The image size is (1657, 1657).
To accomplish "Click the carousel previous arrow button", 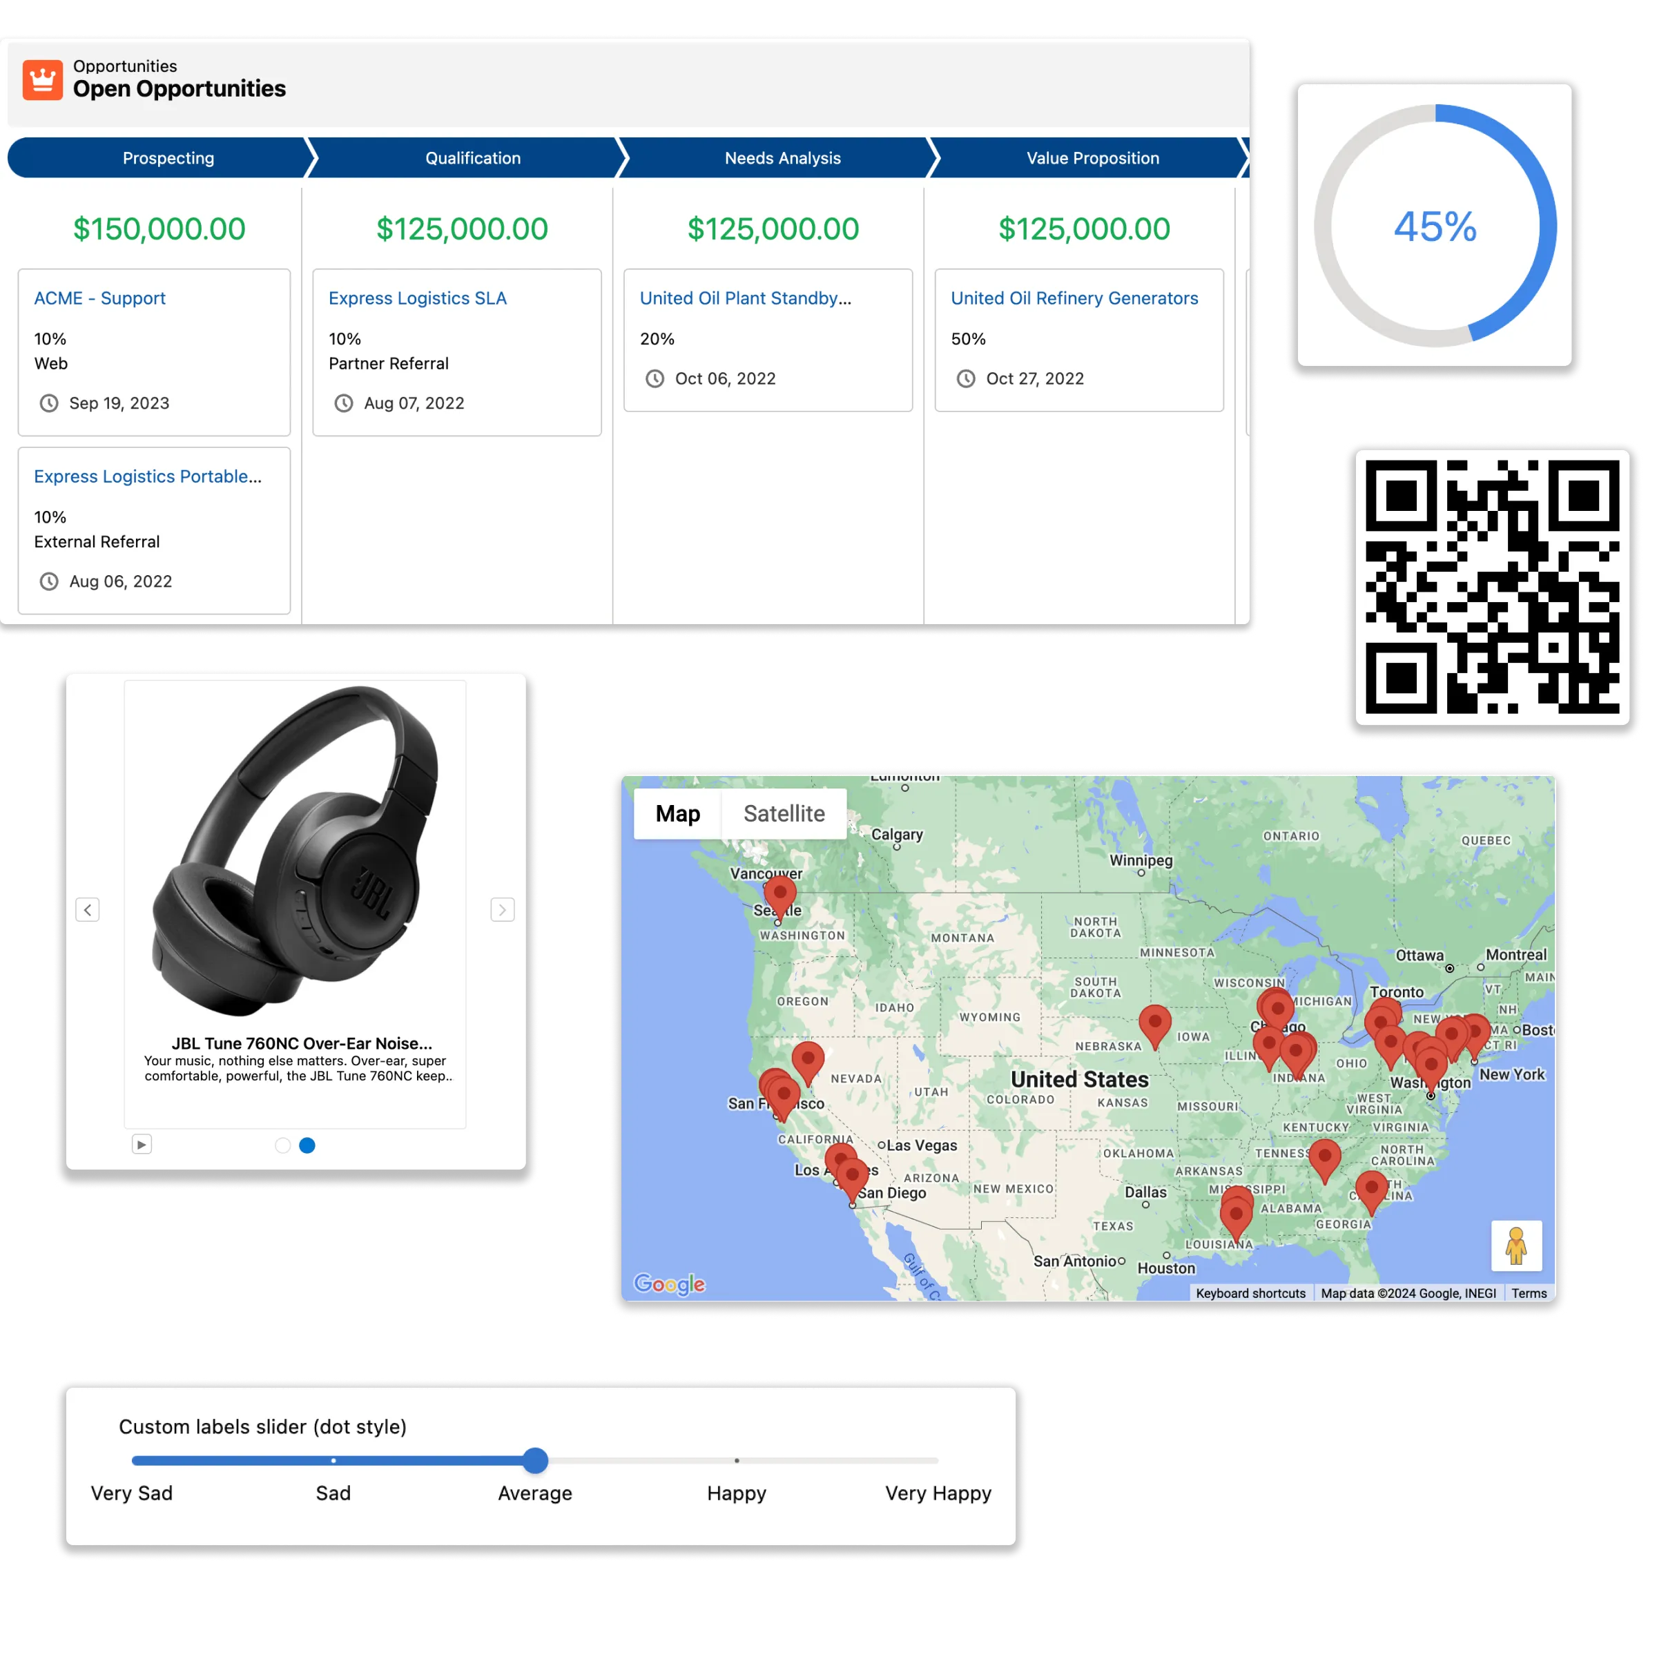I will pos(88,909).
